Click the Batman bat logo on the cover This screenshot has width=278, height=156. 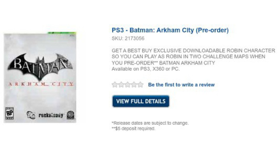[x=40, y=66]
